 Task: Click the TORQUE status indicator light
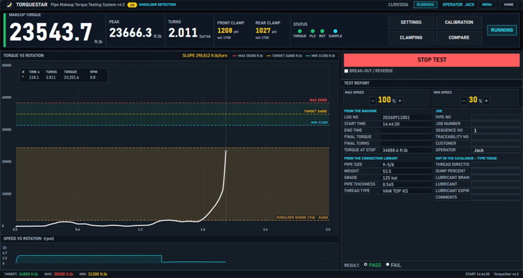[x=299, y=31]
